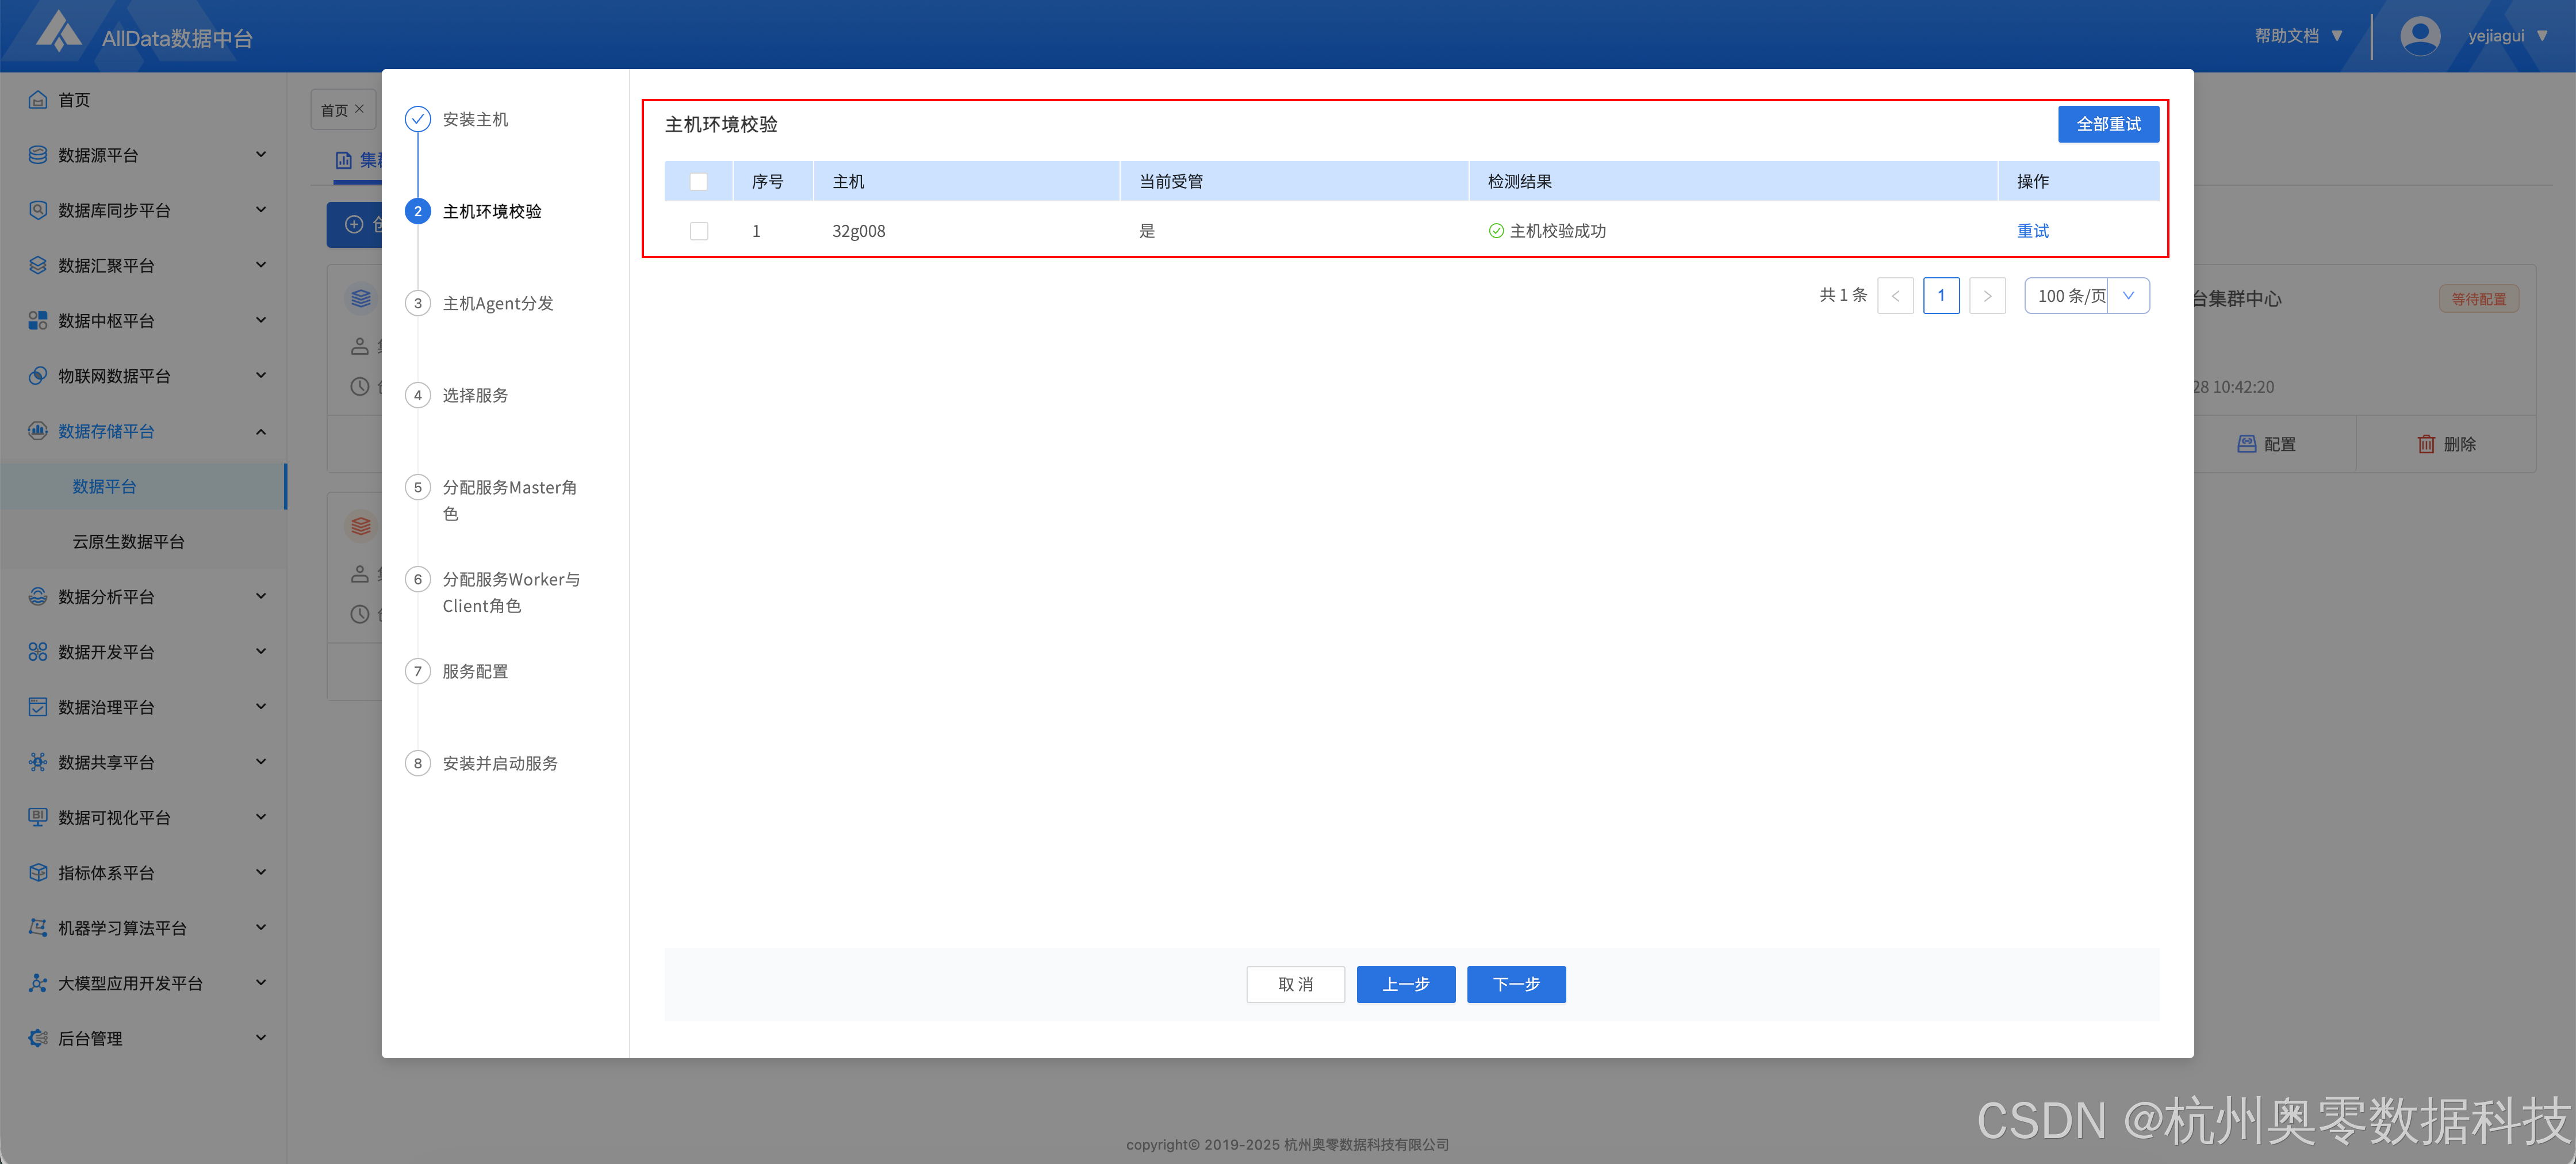Click the 数据库同步平台 sidebar icon

[x=38, y=210]
